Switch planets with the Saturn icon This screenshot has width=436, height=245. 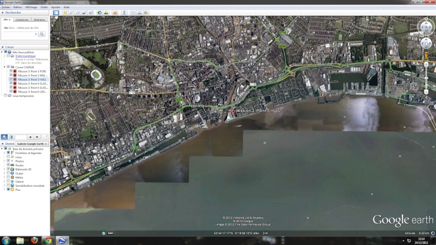click(115, 13)
